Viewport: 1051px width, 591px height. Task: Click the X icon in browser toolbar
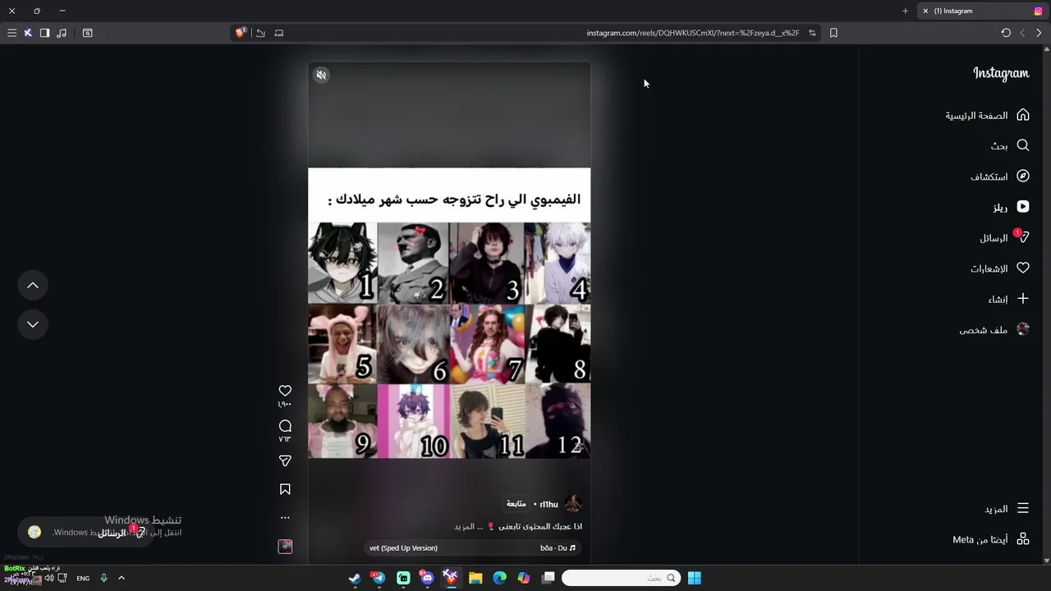coord(28,33)
